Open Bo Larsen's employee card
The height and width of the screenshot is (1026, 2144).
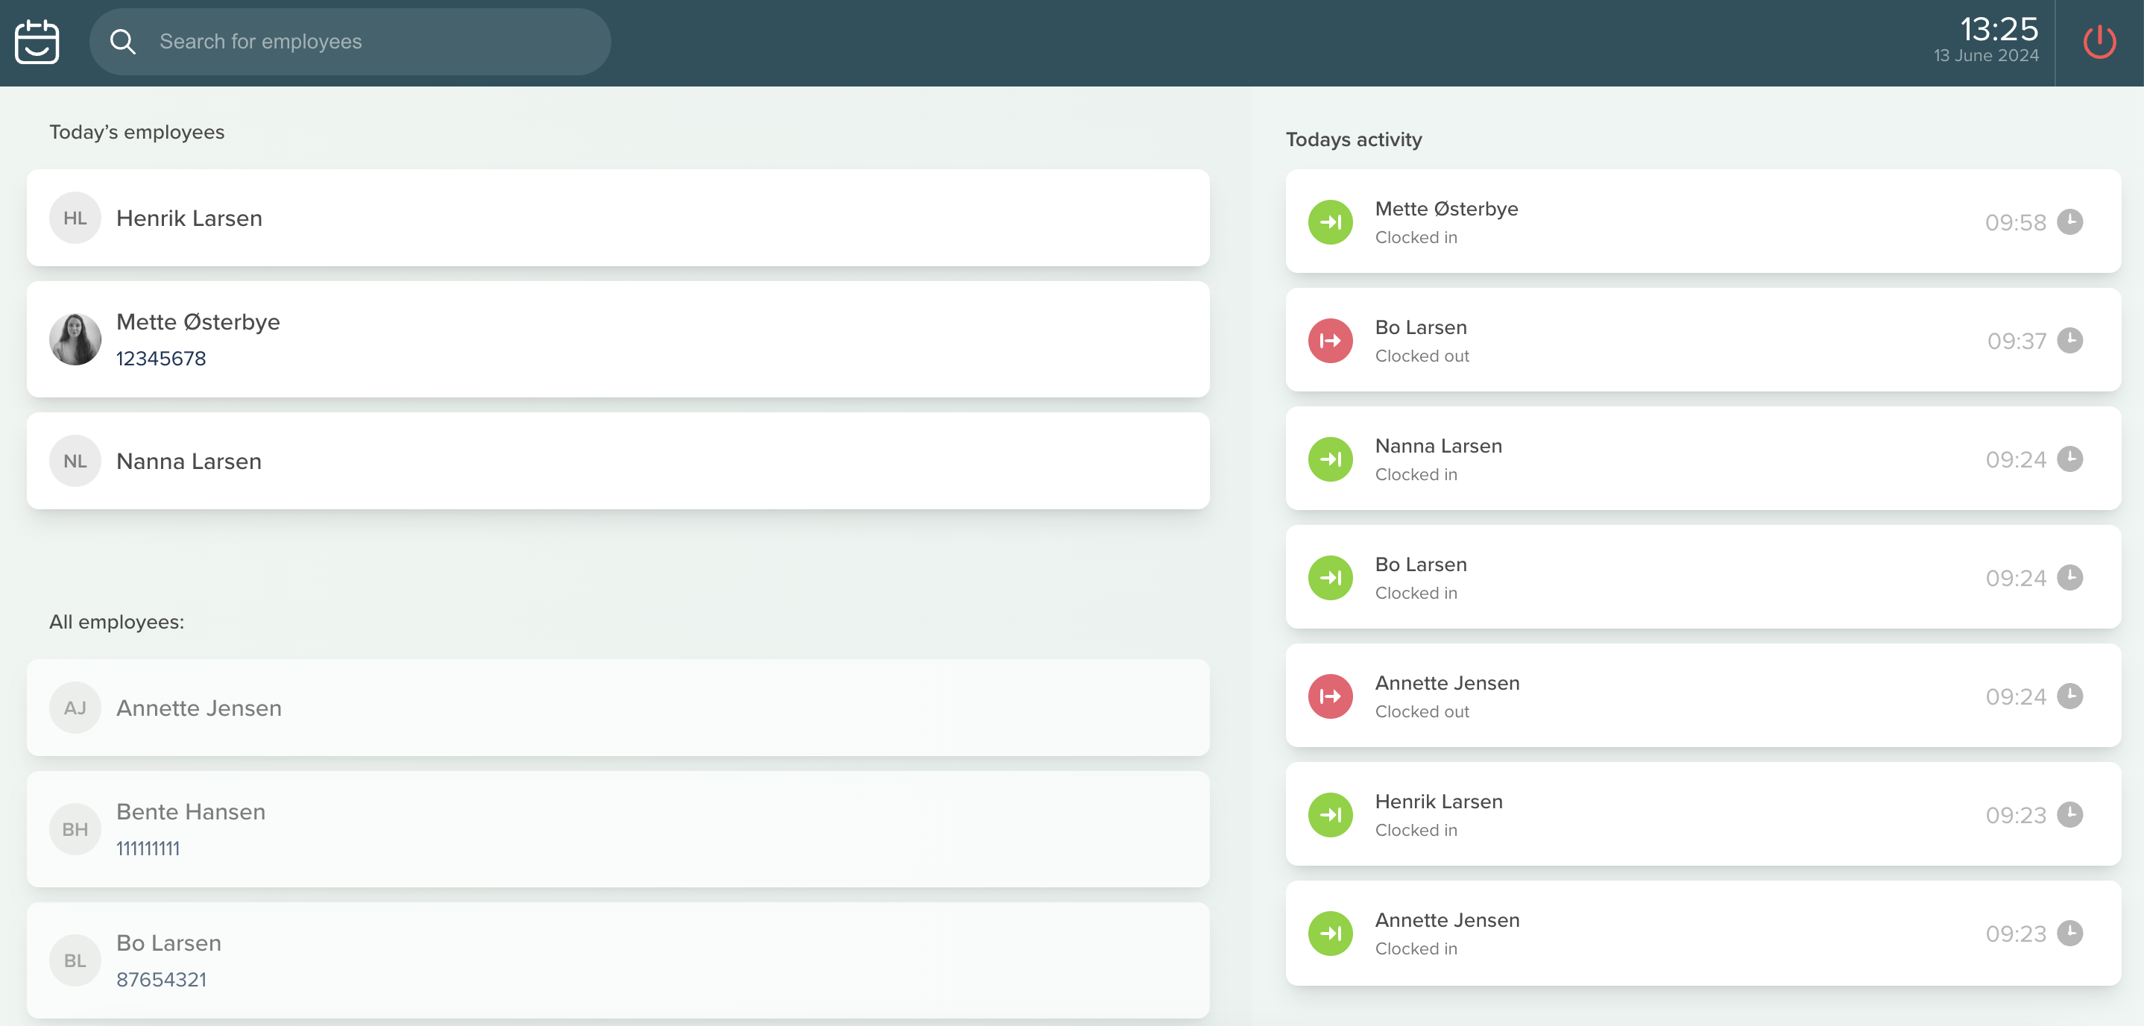tap(617, 960)
